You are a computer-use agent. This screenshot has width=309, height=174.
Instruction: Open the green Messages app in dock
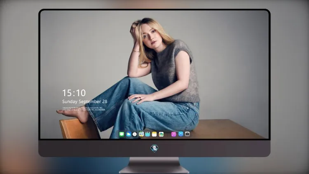tap(122, 134)
